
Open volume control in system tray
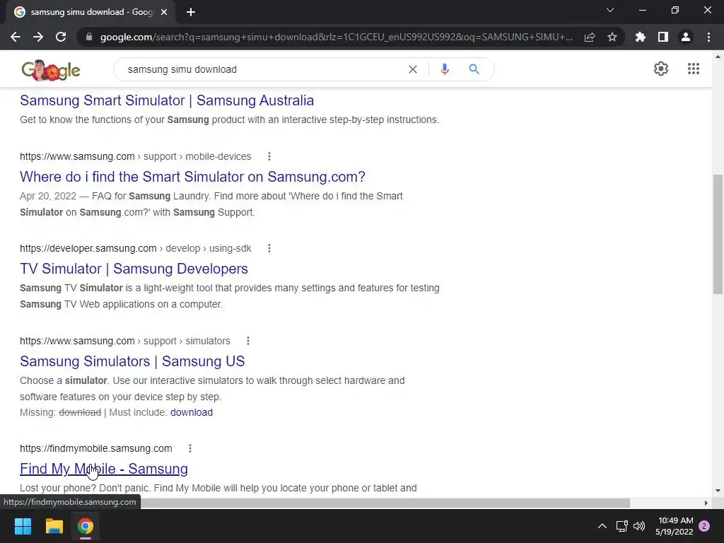point(639,526)
